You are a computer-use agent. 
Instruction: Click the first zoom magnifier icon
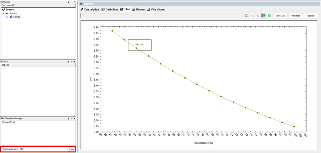point(252,16)
